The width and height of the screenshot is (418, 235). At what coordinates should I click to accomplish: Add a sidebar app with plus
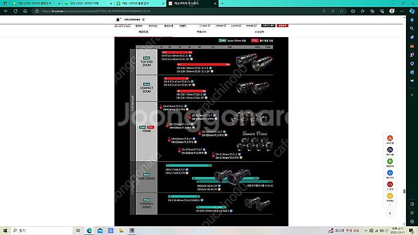coord(412,95)
